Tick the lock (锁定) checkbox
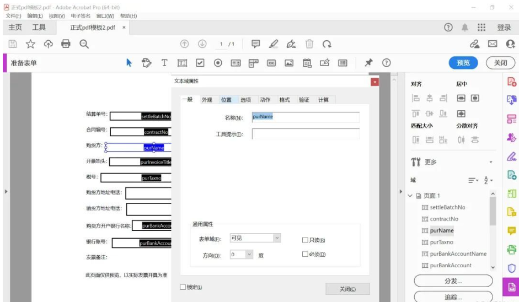The height and width of the screenshot is (302, 519). click(183, 287)
